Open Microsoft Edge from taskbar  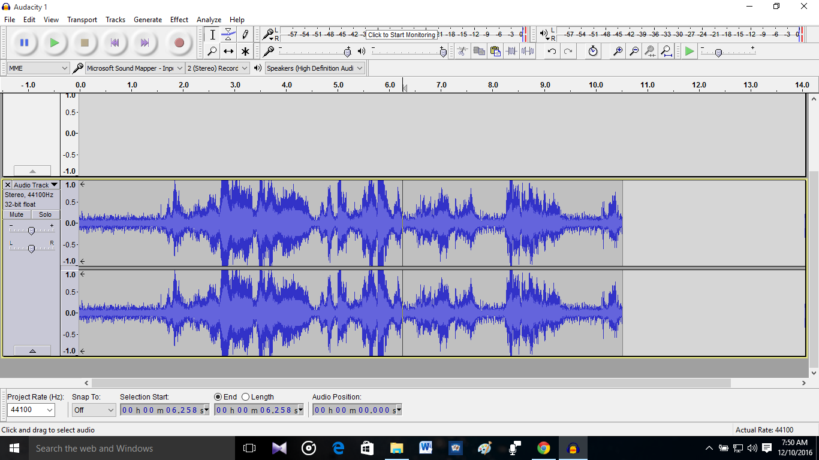[x=338, y=448]
